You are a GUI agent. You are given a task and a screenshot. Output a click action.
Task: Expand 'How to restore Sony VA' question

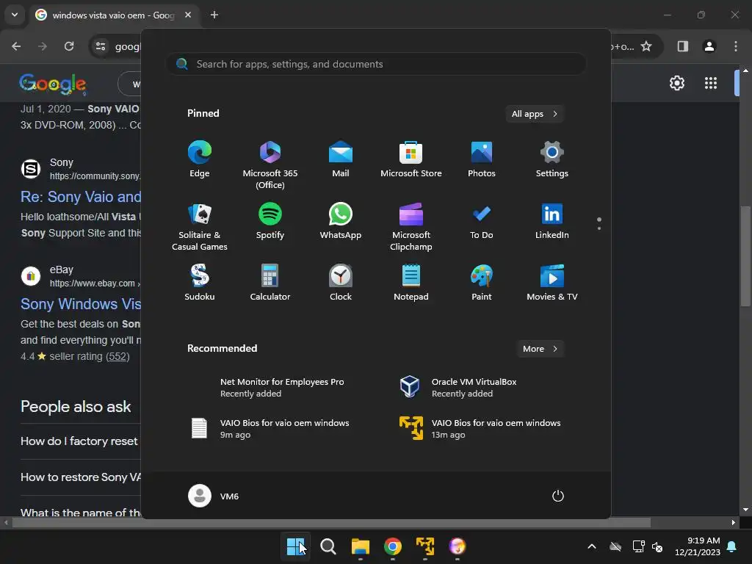coord(81,477)
